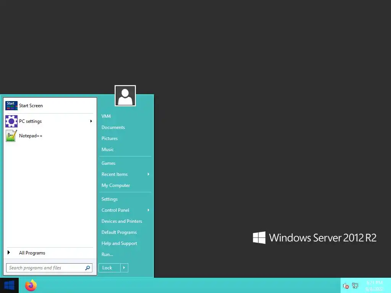Select Settings in the Start menu

110,199
